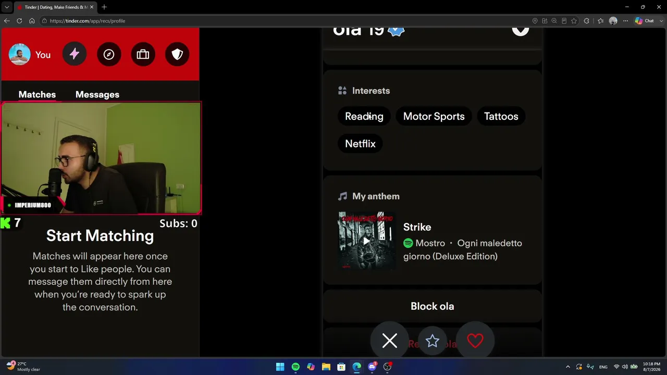The image size is (667, 375).
Task: Close the Tinder browser tab
Action: pyautogui.click(x=91, y=7)
